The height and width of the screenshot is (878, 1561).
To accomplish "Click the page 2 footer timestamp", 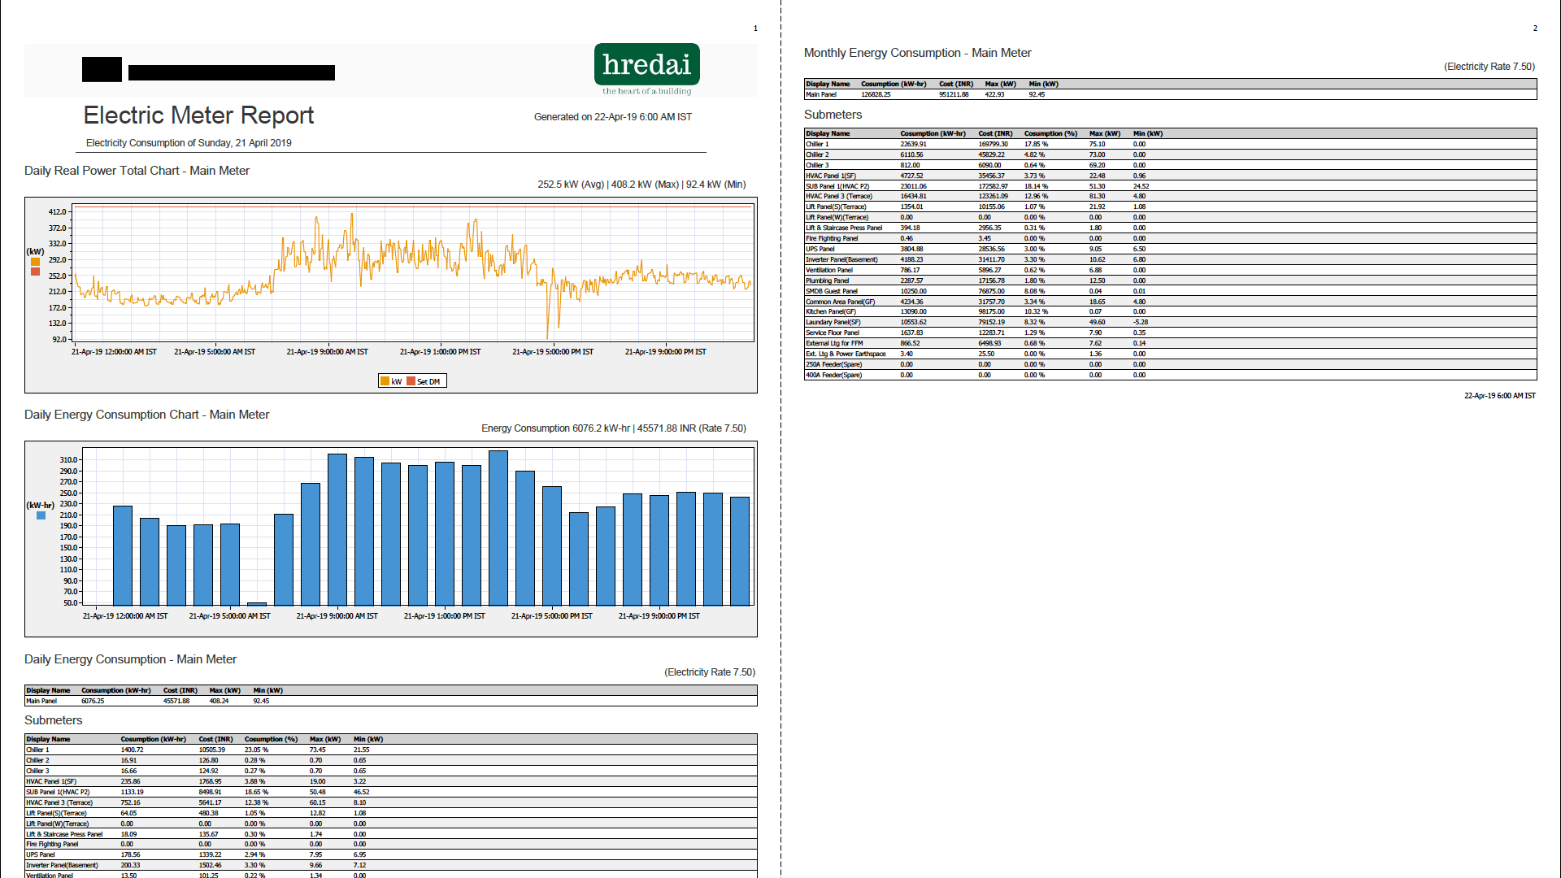I will 1499,396.
